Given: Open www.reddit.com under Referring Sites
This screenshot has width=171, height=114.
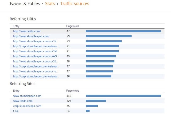Looking at the screenshot, I should (23, 101).
